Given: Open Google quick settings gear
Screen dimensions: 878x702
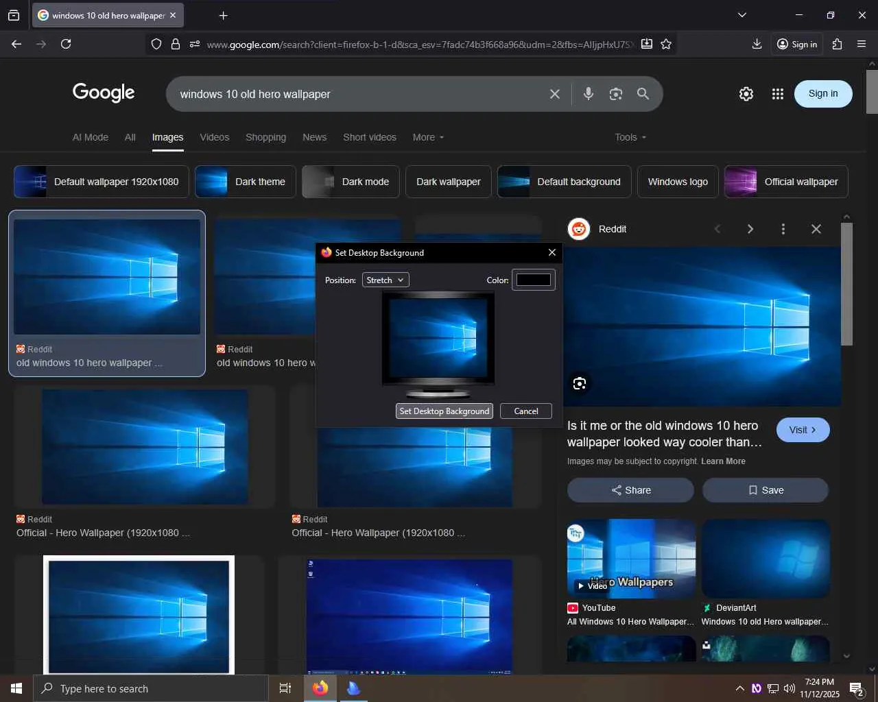Looking at the screenshot, I should (746, 94).
